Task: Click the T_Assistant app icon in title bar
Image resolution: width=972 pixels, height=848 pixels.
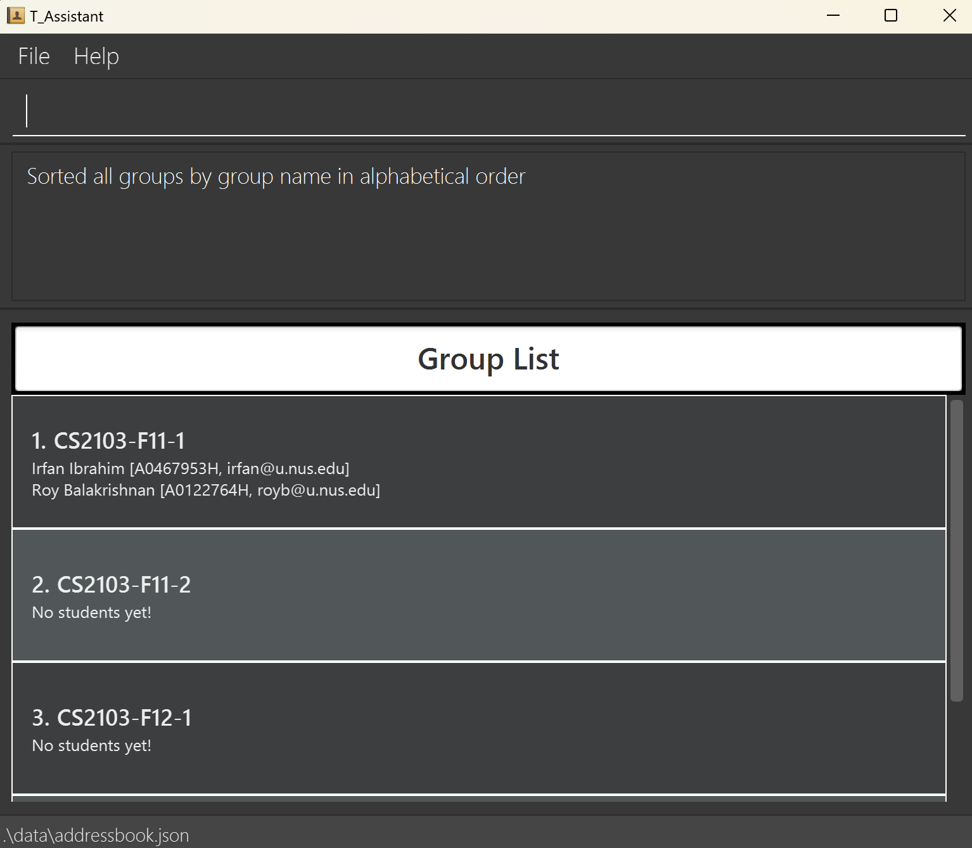Action: [x=15, y=16]
